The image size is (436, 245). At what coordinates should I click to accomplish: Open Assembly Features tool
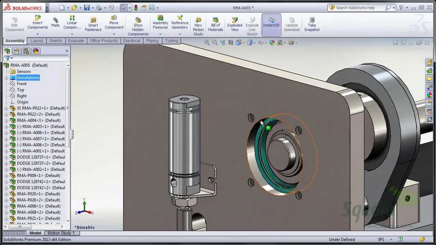160,22
